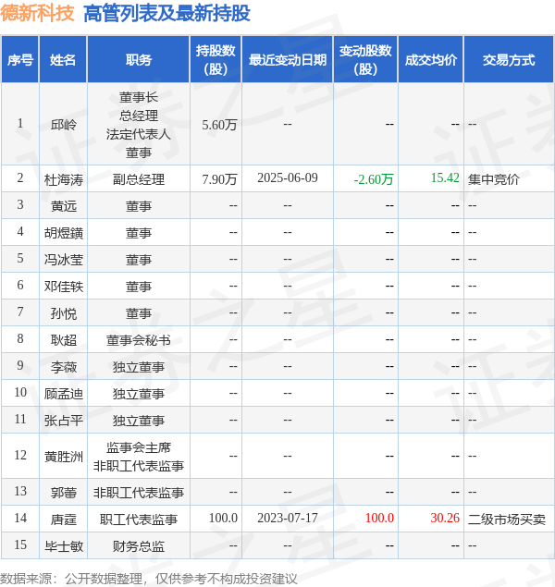The width and height of the screenshot is (555, 587).
Task: Click the name 邓佳轶
Action: point(63,287)
